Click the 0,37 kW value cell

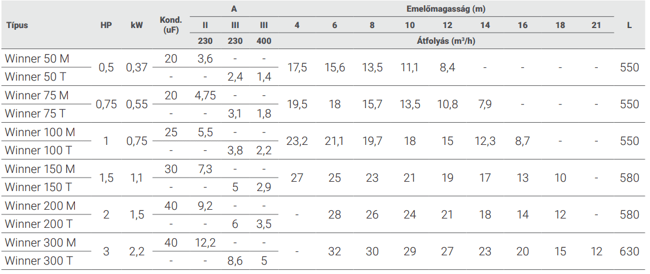tap(138, 68)
